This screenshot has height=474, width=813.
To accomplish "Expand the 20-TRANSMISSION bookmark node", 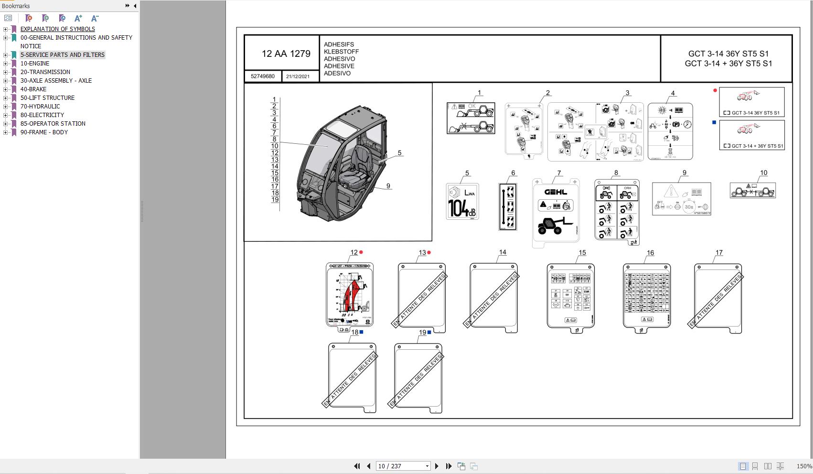I will (5, 72).
